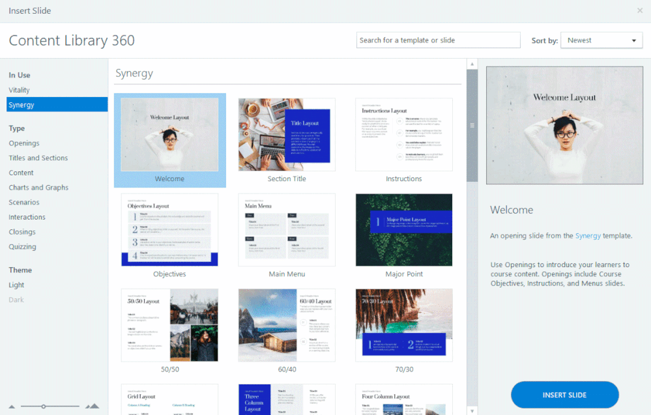Close the Insert Slide dialog
The height and width of the screenshot is (415, 651).
click(640, 10)
